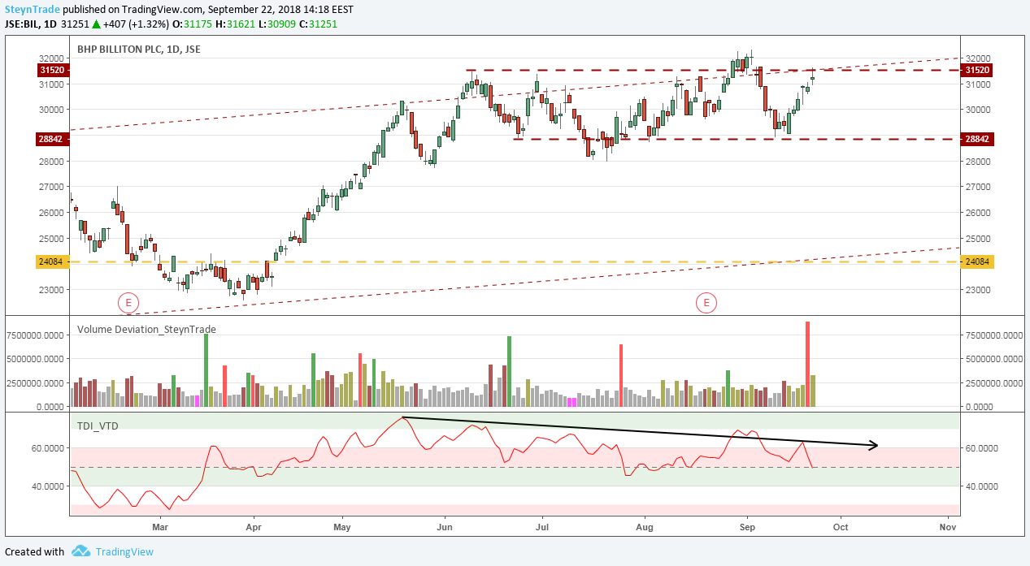Click the Oct label on time axis
1030x566 pixels.
click(840, 527)
